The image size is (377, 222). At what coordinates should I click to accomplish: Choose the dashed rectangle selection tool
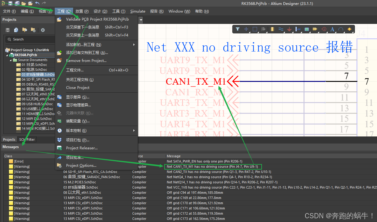(255, 29)
